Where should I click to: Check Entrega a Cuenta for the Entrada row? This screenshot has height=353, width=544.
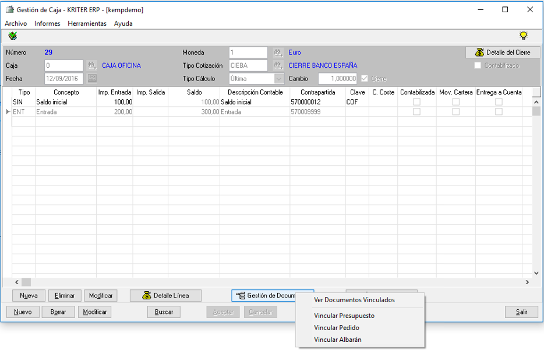coord(499,111)
